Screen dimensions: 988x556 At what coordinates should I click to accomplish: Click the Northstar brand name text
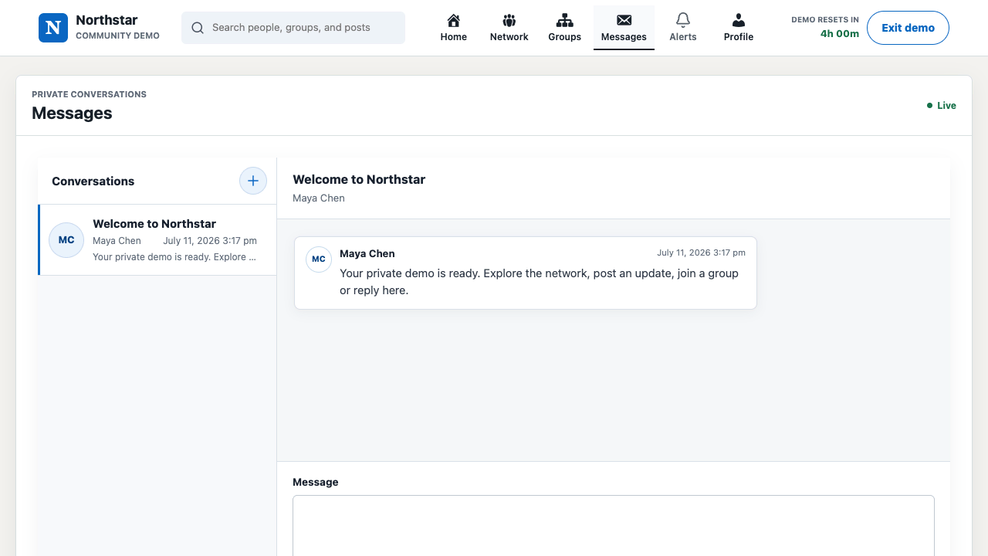click(x=107, y=20)
